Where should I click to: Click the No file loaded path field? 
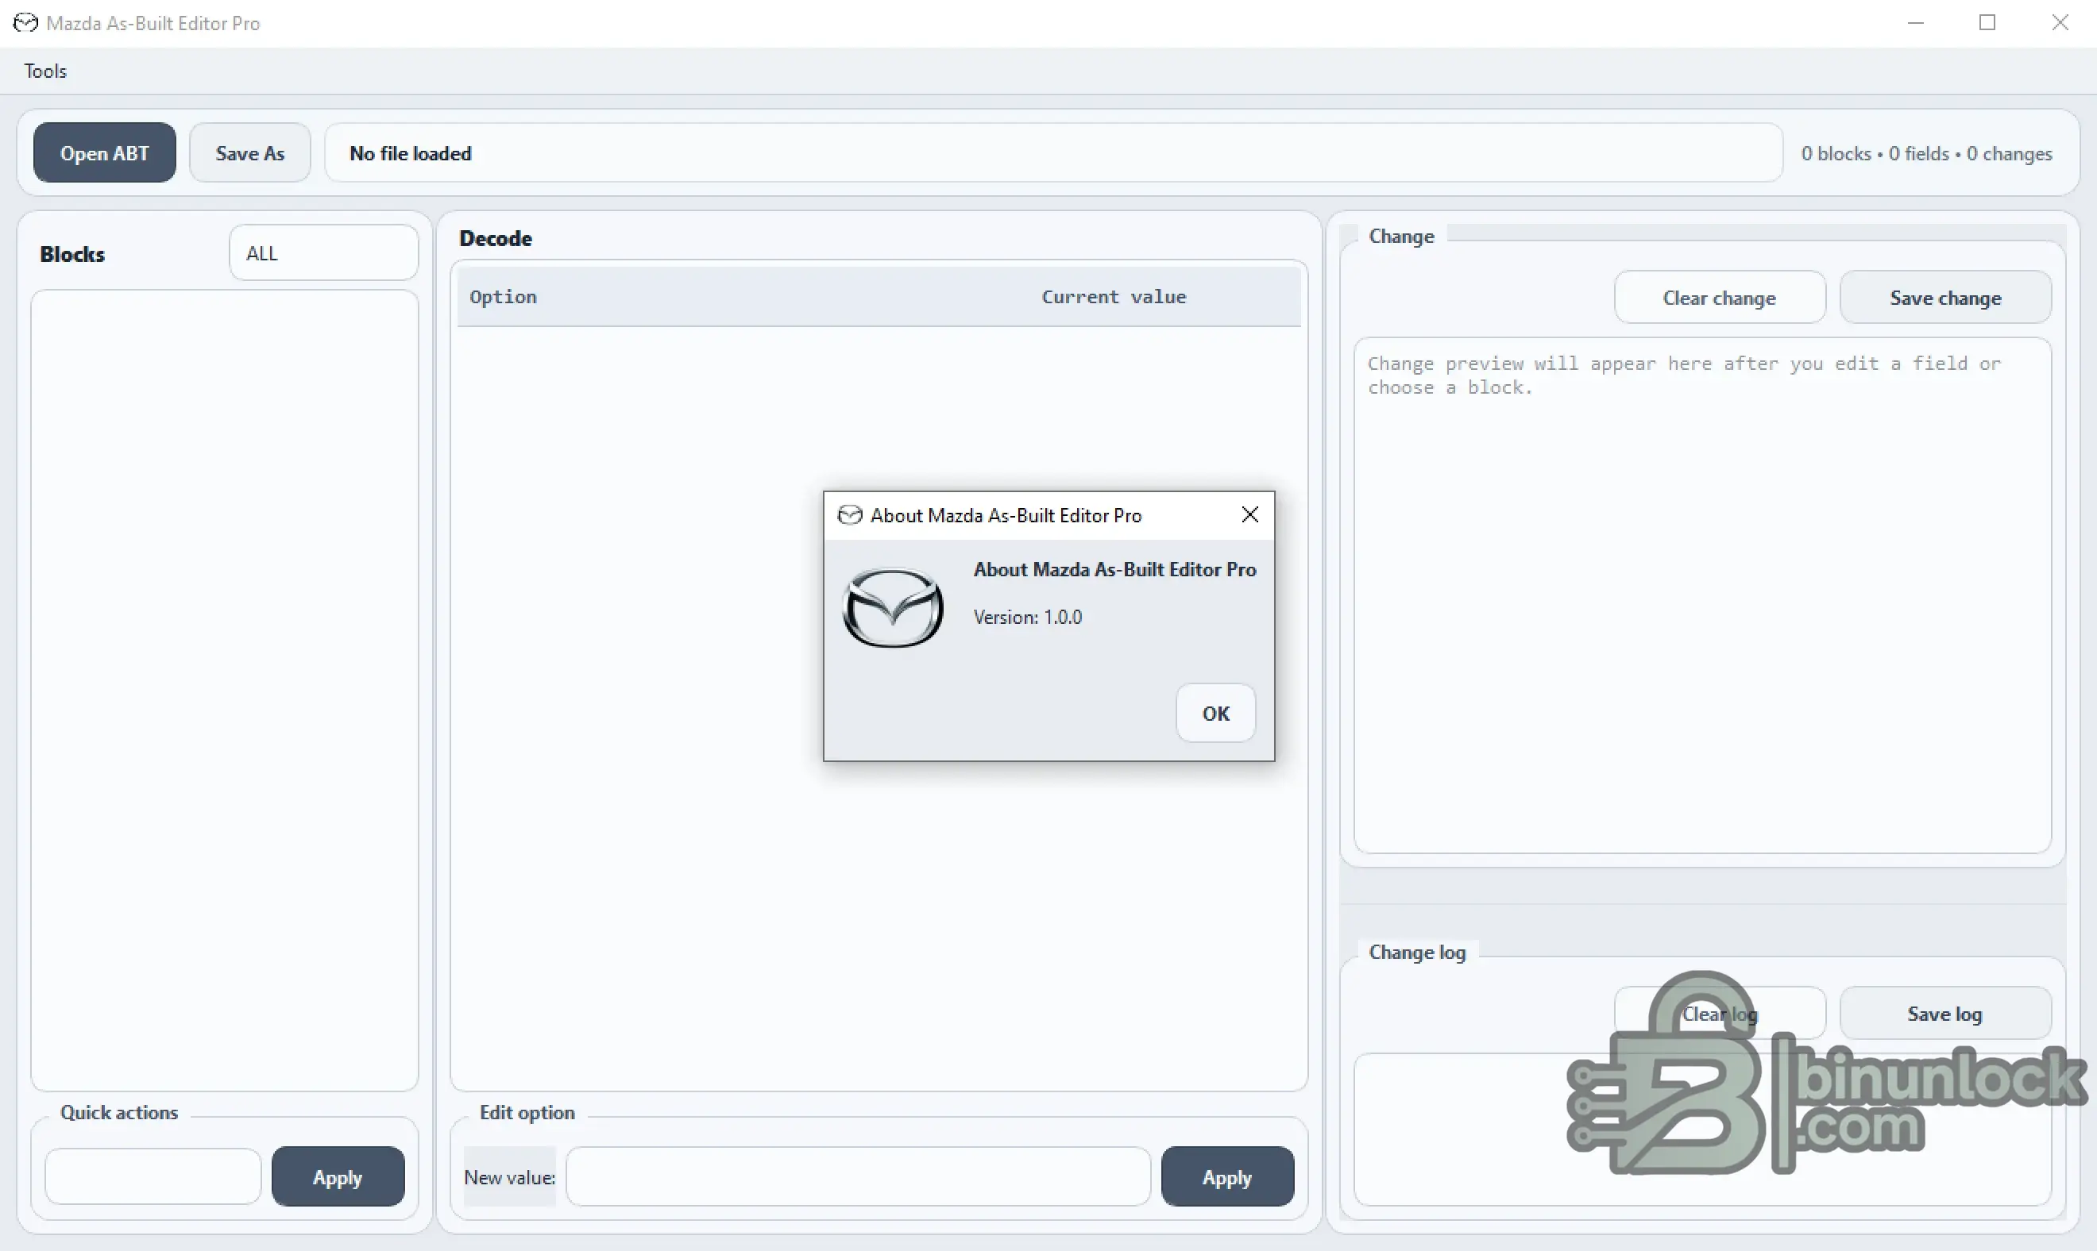tap(1052, 152)
